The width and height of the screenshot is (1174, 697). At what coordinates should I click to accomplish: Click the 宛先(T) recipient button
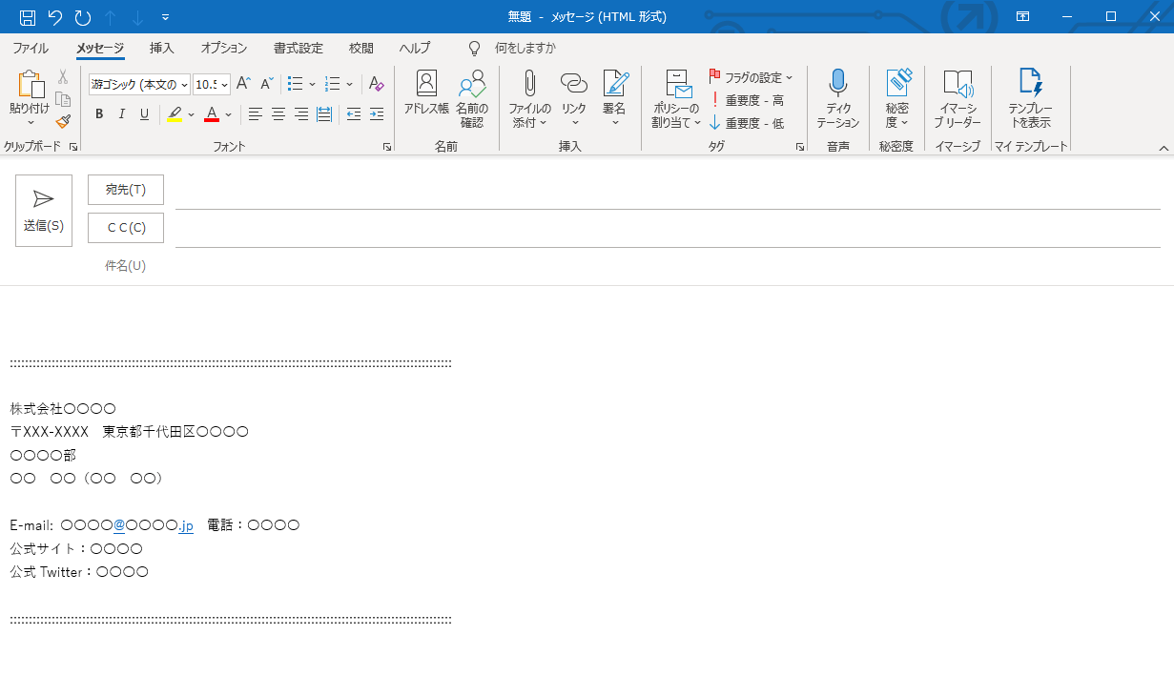(126, 190)
